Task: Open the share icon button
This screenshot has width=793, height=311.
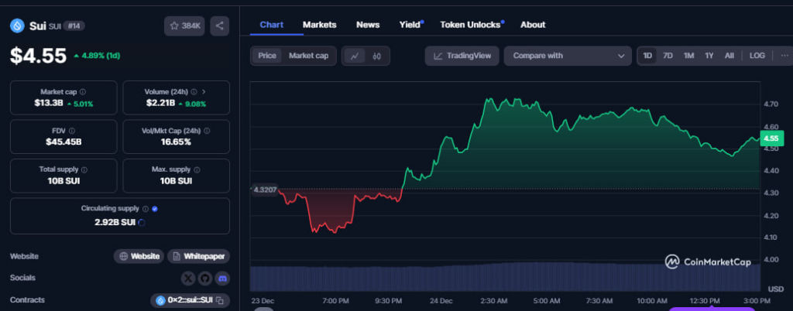Action: (219, 26)
